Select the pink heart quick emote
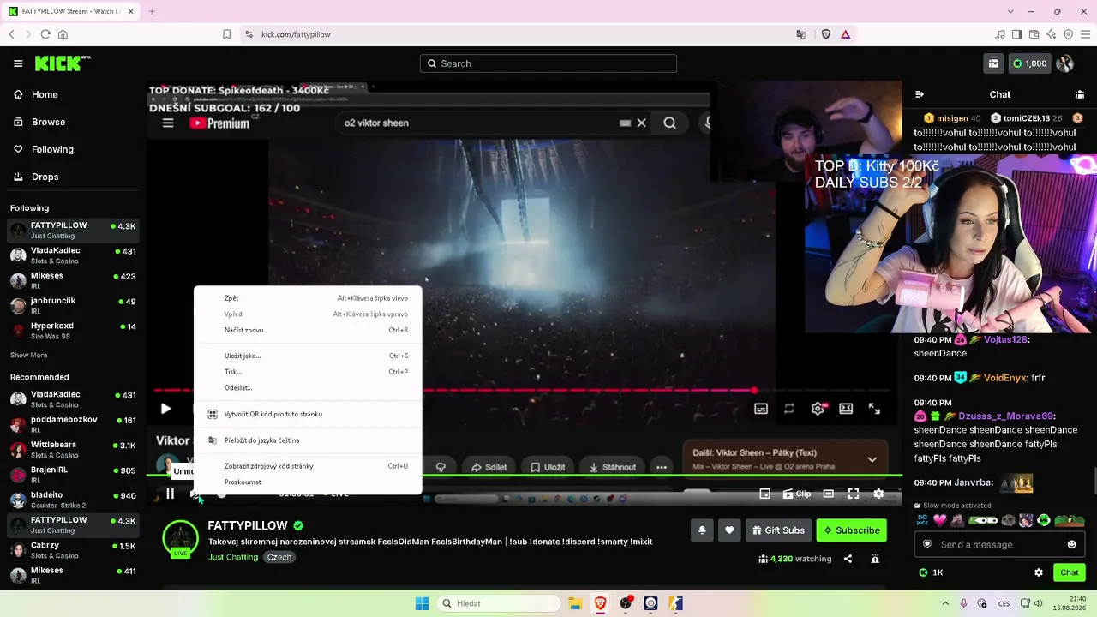This screenshot has height=617, width=1097. click(x=940, y=520)
